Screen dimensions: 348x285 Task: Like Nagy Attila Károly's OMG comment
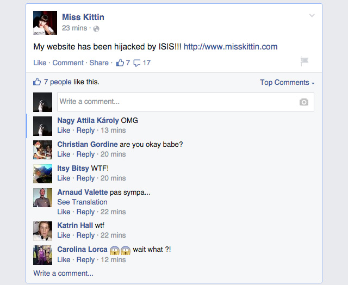click(64, 130)
